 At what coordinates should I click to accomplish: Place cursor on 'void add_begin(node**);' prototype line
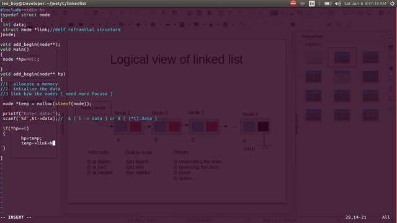point(30,45)
